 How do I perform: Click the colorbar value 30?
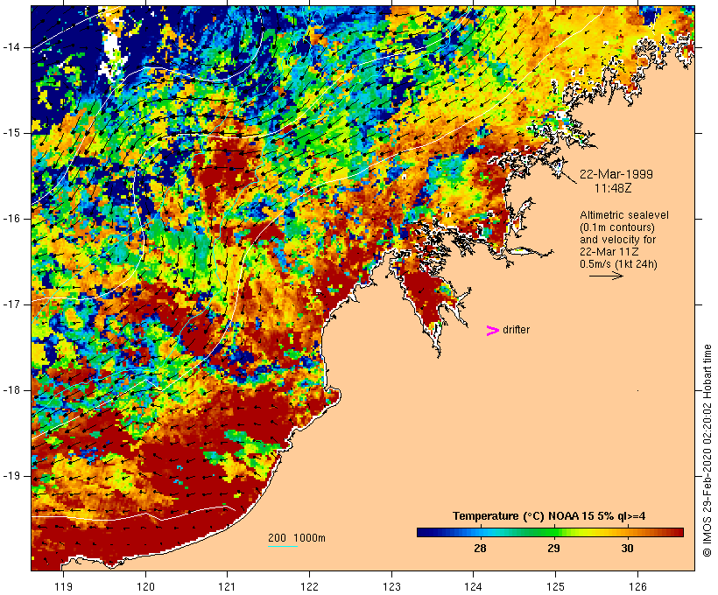pos(627,548)
